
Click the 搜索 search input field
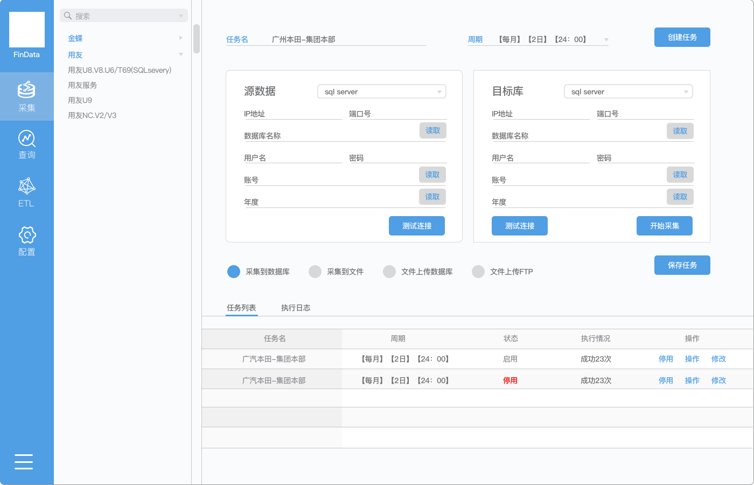point(124,16)
